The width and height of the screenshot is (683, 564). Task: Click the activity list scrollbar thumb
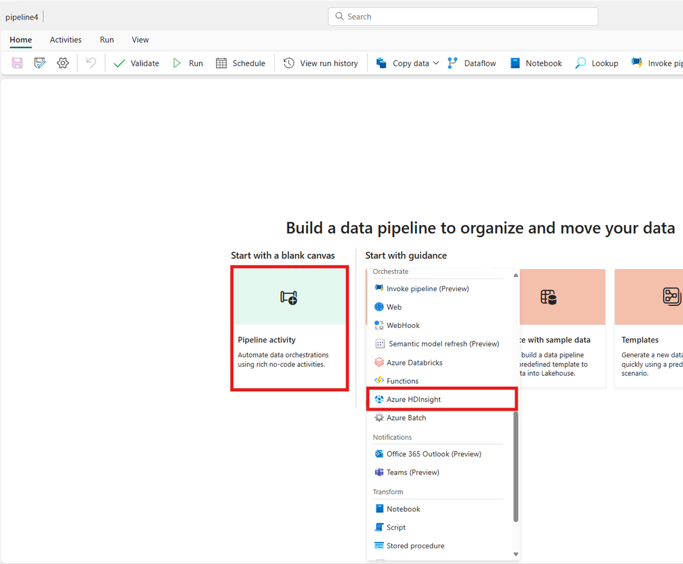click(x=516, y=467)
